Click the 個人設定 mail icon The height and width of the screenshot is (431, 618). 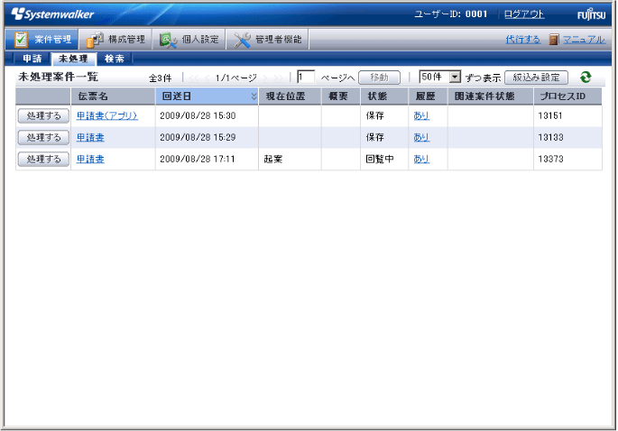pos(168,40)
